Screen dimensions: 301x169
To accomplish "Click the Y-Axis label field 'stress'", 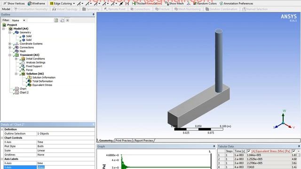I will [66, 167].
